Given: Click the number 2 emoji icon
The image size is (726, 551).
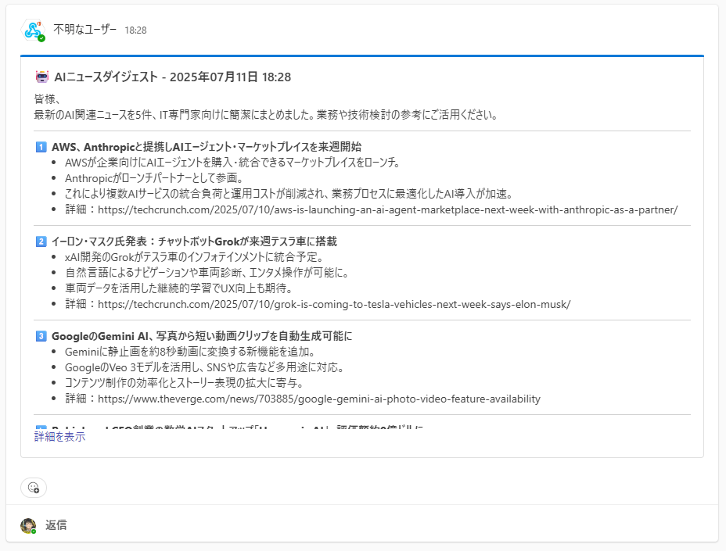Looking at the screenshot, I should [x=41, y=242].
